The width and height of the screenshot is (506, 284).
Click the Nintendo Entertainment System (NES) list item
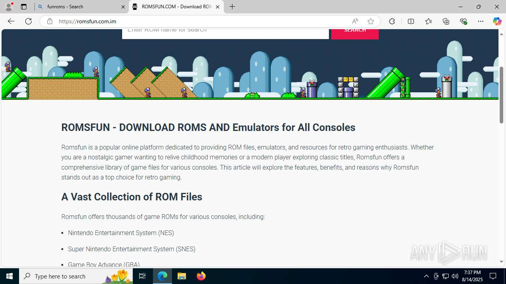point(121,233)
